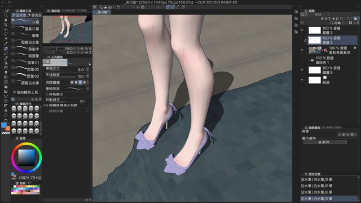361x203 pixels.
Task: Open Clip Studio launcher icon in command bar
Action: pyautogui.click(x=95, y=7)
